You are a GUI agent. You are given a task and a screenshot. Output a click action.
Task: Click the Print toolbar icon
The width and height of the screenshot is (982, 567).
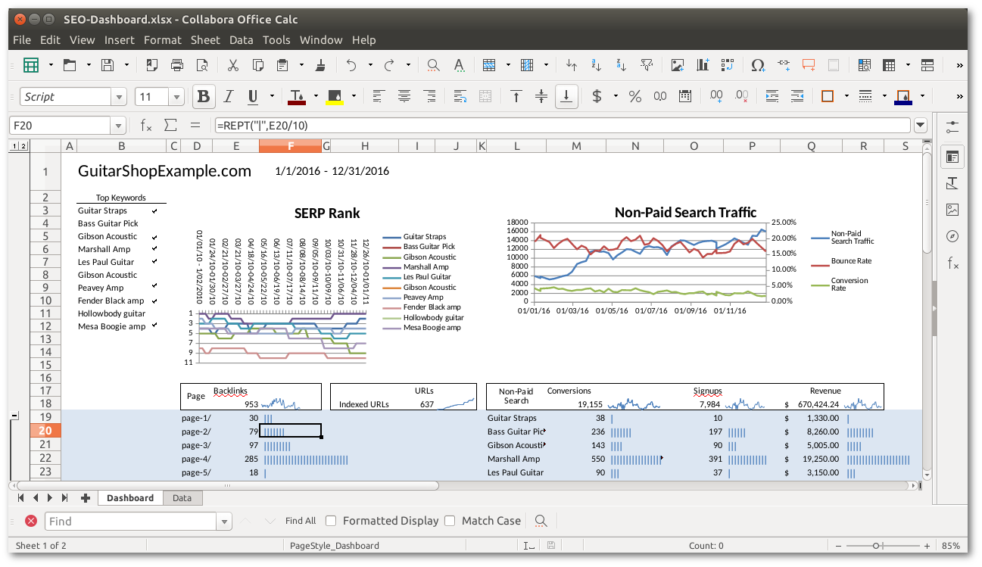tap(177, 65)
